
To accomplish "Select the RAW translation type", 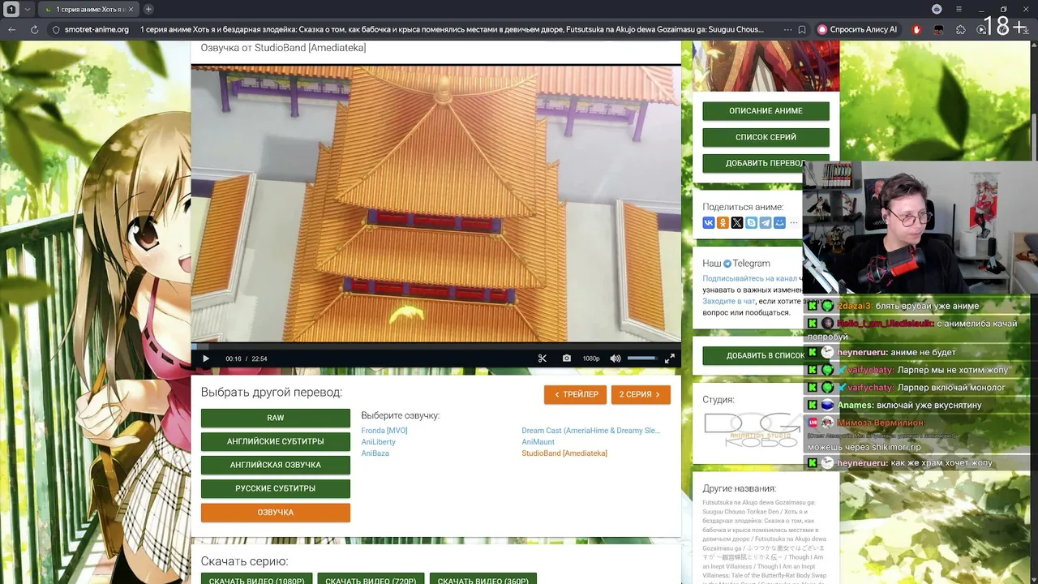I will 276,418.
